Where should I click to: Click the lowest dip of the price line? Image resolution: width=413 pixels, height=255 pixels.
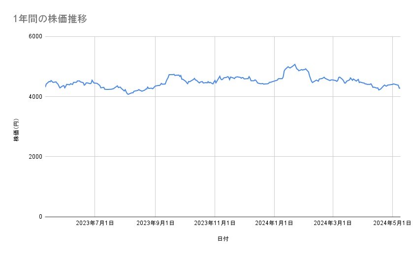click(x=128, y=94)
